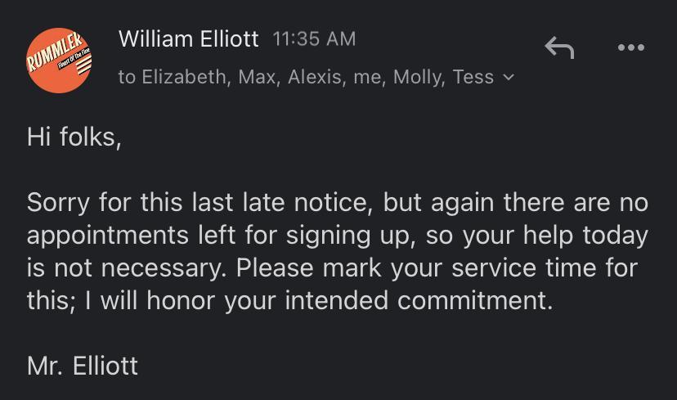Click sender name William Elliott
The width and height of the screenshot is (677, 400).
pos(188,38)
